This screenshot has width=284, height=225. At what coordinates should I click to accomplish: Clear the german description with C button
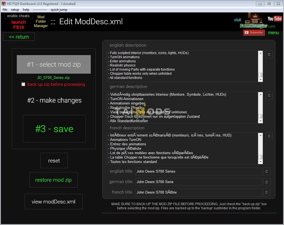tap(269, 95)
